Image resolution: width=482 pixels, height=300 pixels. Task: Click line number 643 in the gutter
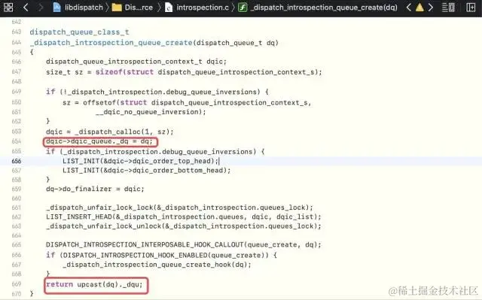coord(17,32)
